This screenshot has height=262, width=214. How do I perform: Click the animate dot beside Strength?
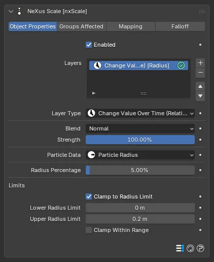(200, 140)
